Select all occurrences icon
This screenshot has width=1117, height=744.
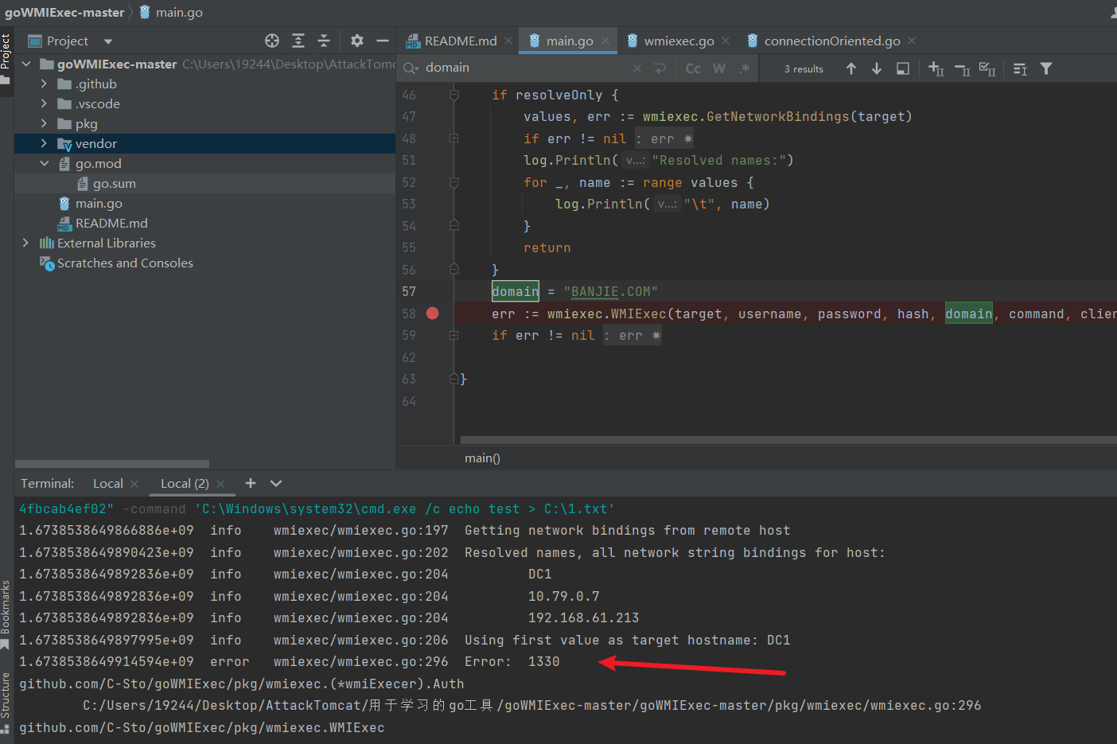click(x=987, y=68)
